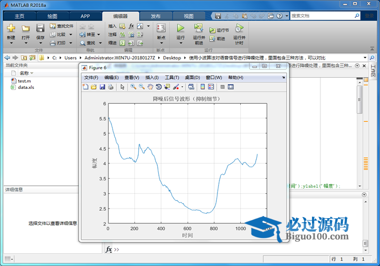The image size is (380, 266).
Task: Toggle the edit plot arrow tool
Action: coord(122,87)
